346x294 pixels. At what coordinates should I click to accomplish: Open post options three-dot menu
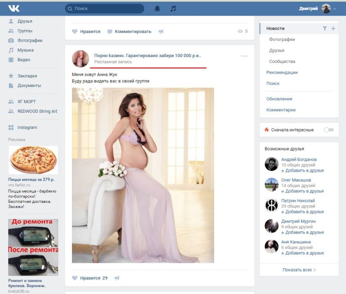[x=245, y=56]
